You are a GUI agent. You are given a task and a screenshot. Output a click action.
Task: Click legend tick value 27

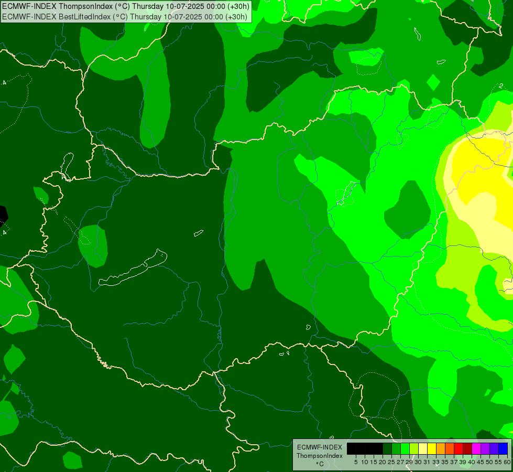pos(400,462)
